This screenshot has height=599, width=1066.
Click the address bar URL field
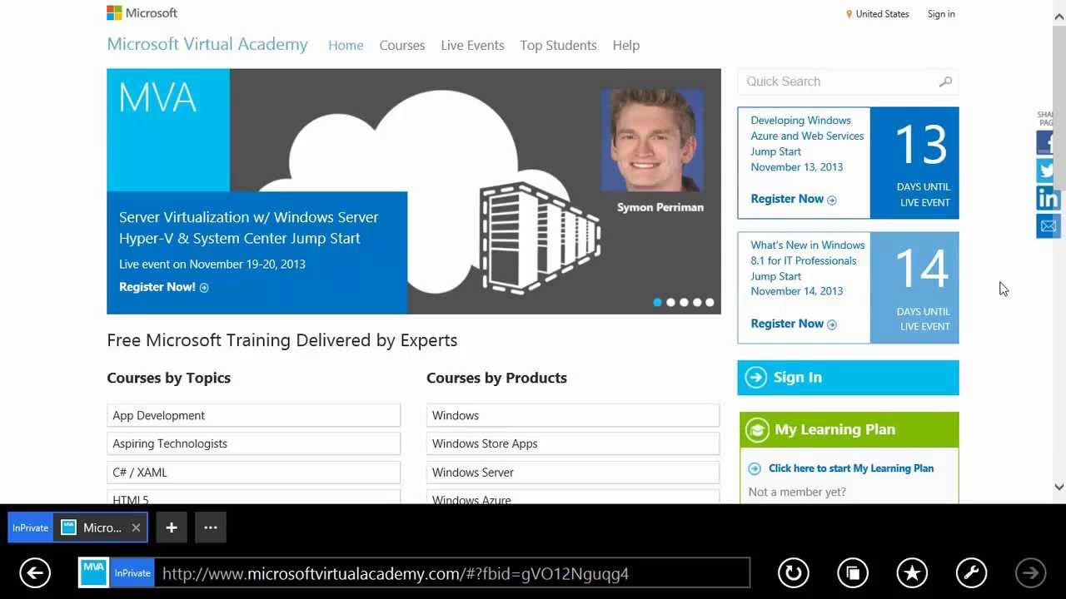454,573
